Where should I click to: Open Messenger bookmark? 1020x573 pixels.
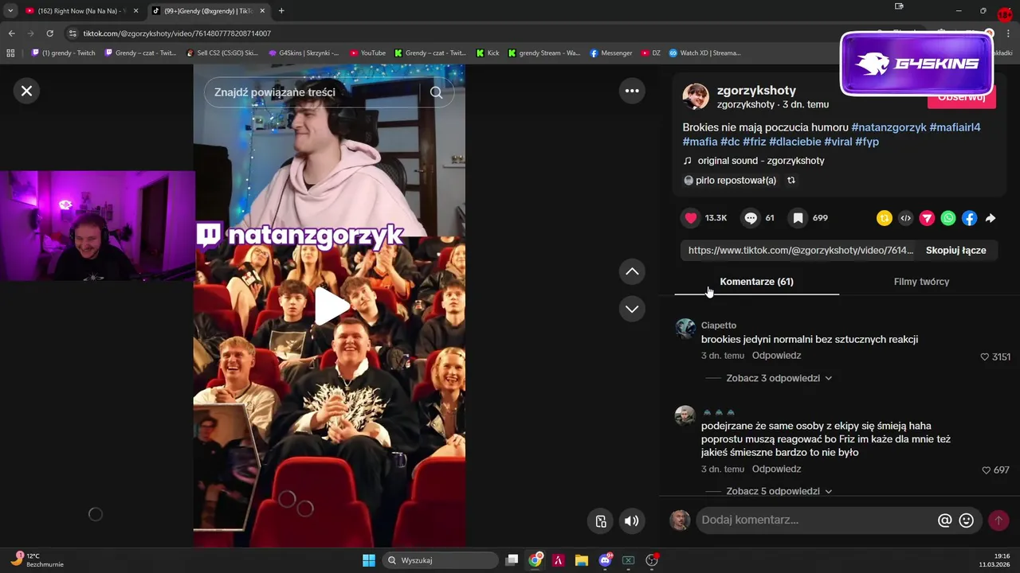(611, 53)
